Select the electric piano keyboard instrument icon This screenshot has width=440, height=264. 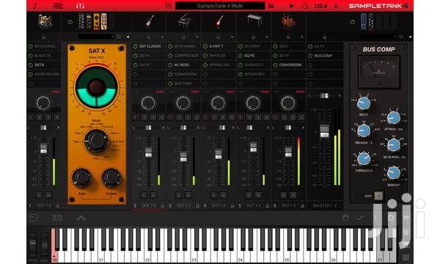click(254, 21)
